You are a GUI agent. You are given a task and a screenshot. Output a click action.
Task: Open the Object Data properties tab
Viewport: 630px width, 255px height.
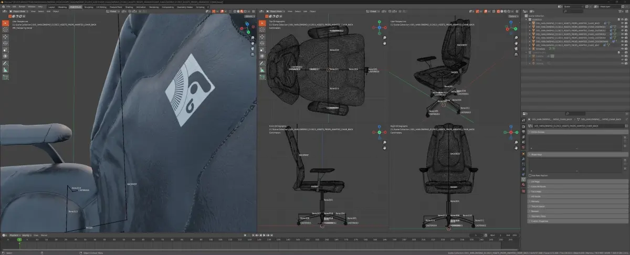(x=523, y=178)
